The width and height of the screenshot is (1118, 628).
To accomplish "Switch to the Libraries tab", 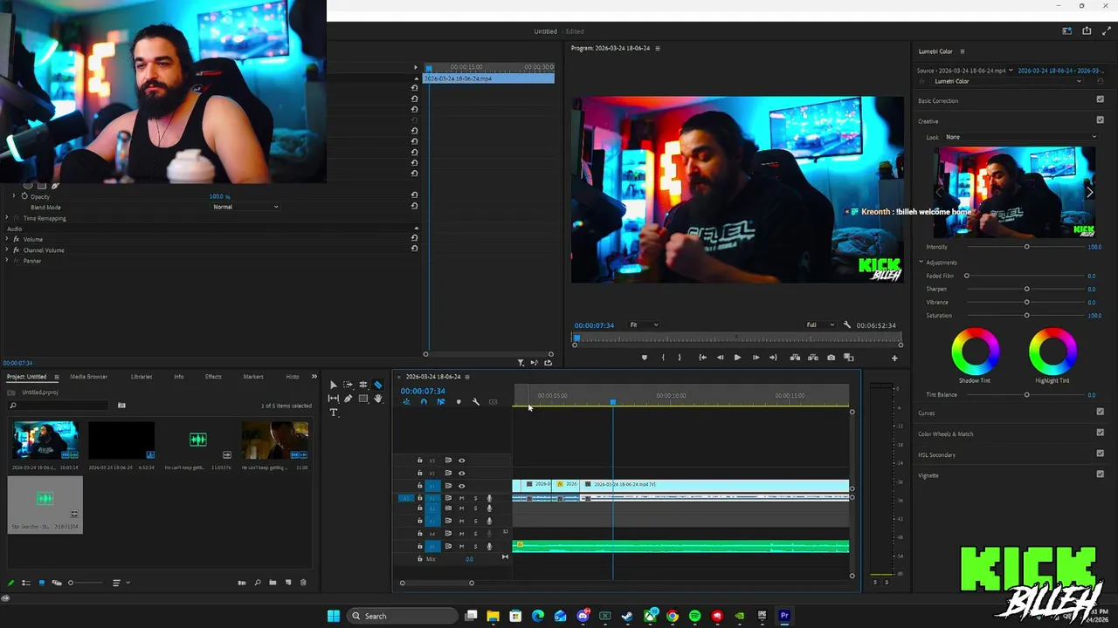I will click(141, 377).
